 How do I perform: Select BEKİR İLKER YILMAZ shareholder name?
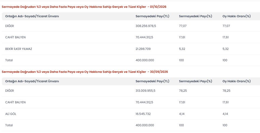click(19, 49)
